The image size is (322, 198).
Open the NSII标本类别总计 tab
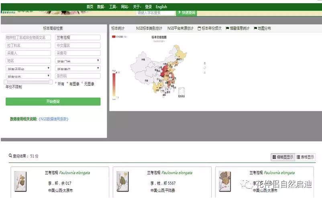pyautogui.click(x=149, y=28)
